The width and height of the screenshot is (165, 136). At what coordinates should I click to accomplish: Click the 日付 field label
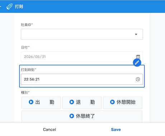pyautogui.click(x=24, y=47)
